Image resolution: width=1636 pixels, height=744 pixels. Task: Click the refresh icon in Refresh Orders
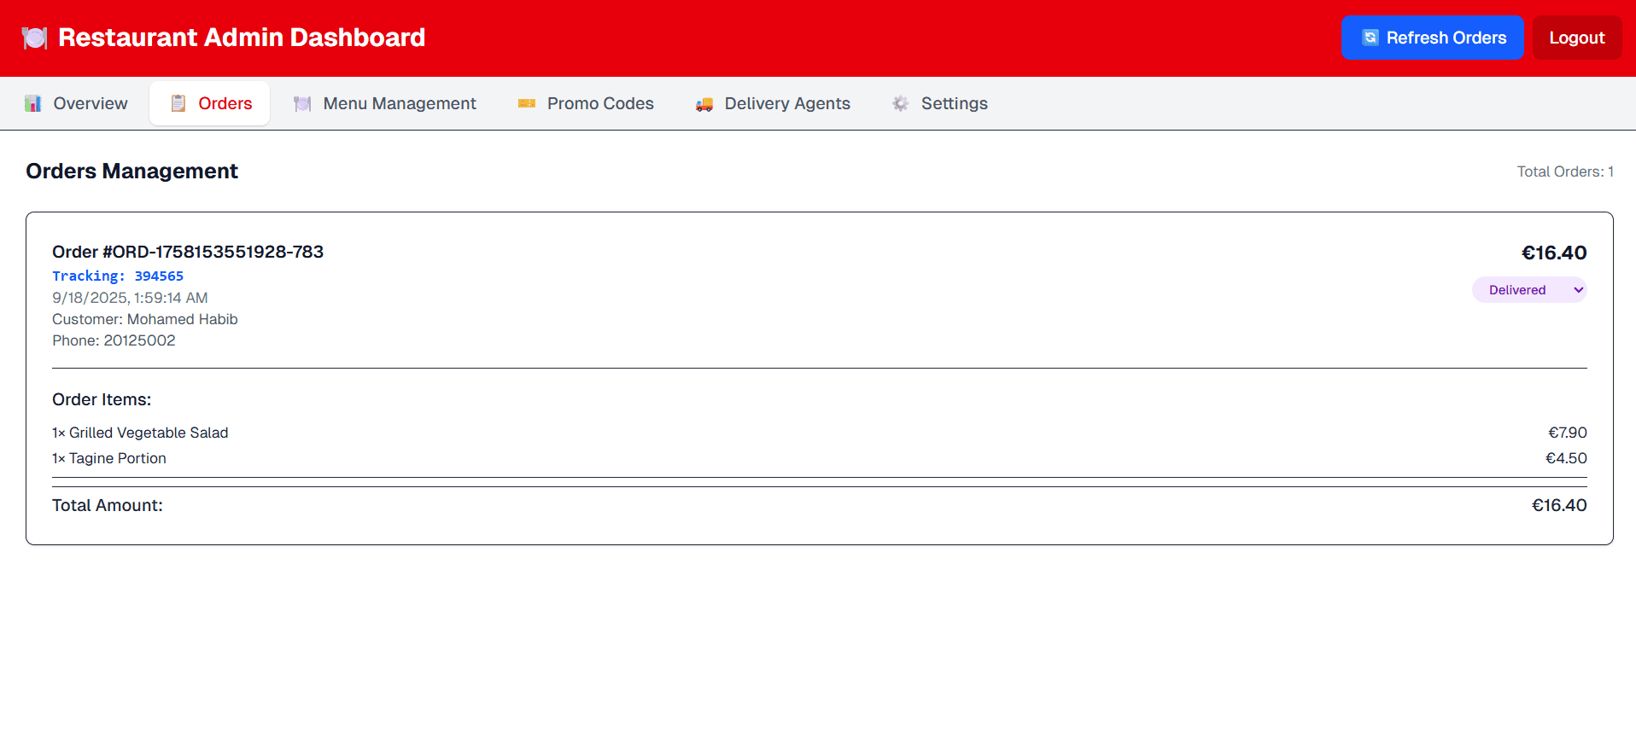[x=1370, y=38]
